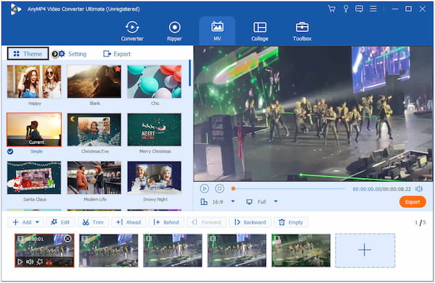Click the register key icon

346,9
